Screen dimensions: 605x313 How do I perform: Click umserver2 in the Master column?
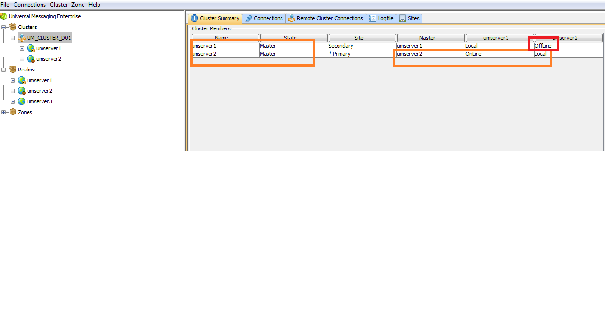pyautogui.click(x=431, y=54)
